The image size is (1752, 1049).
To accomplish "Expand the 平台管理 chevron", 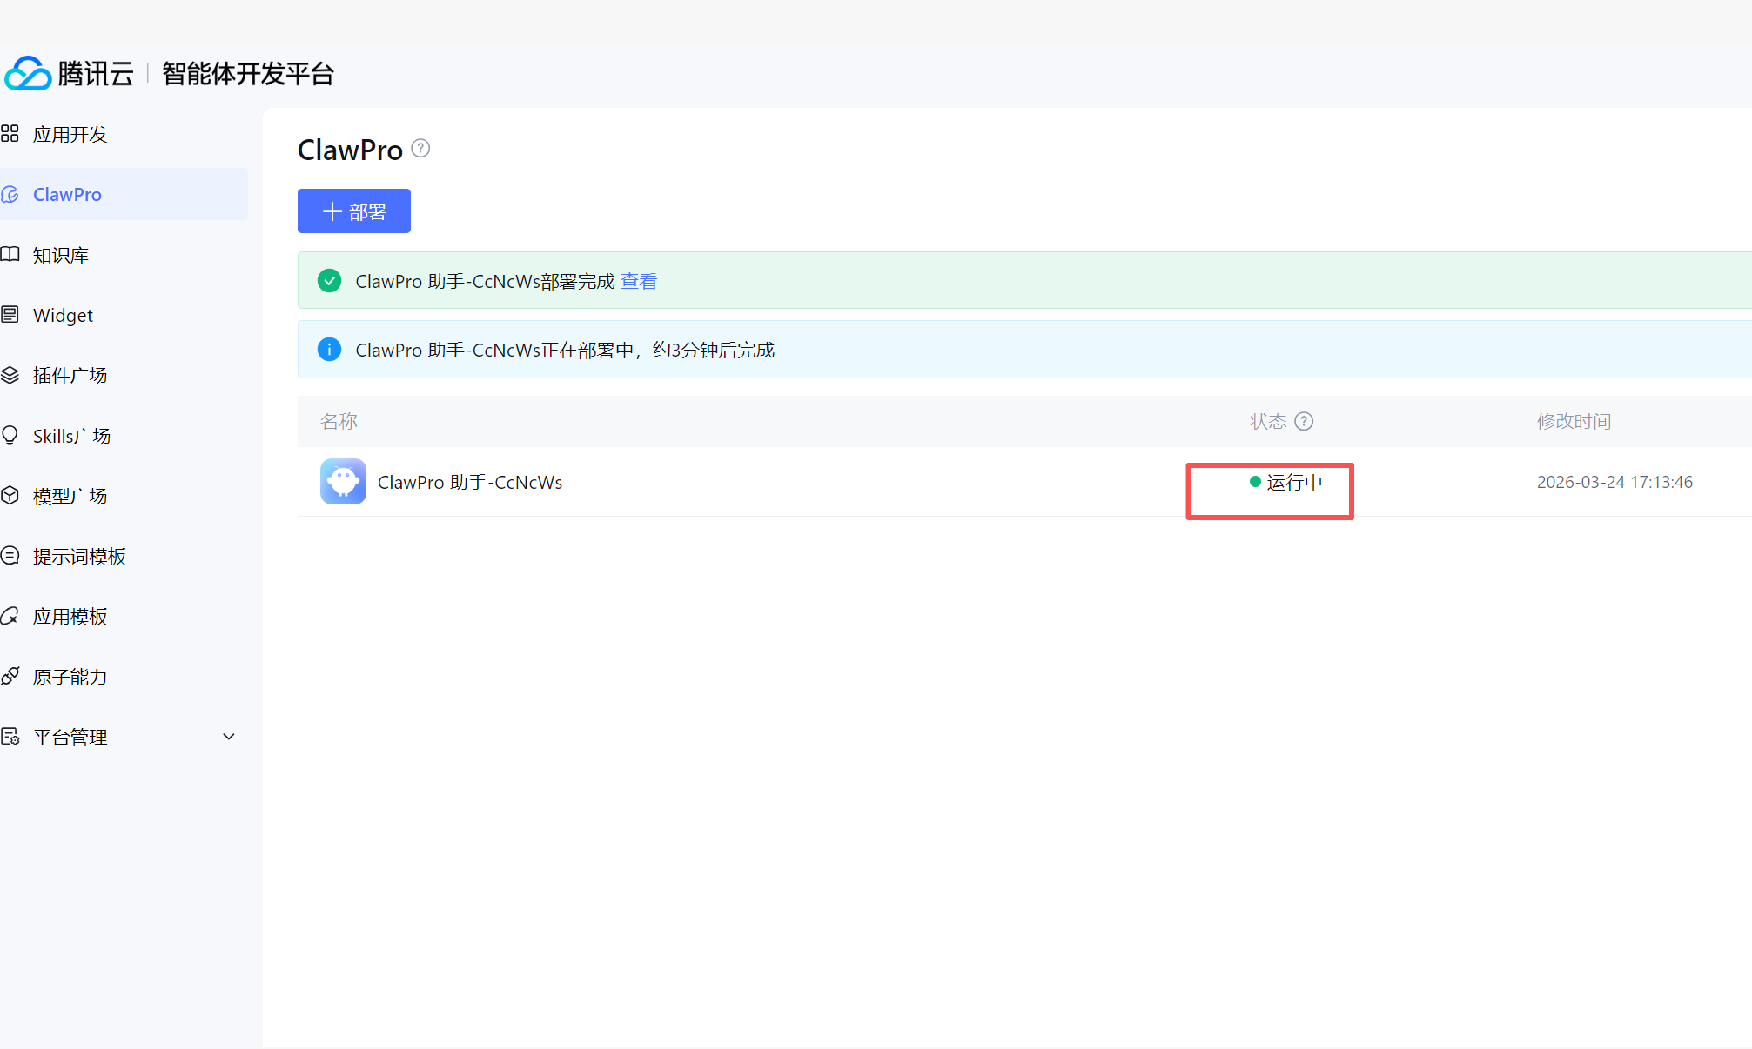I will point(229,737).
